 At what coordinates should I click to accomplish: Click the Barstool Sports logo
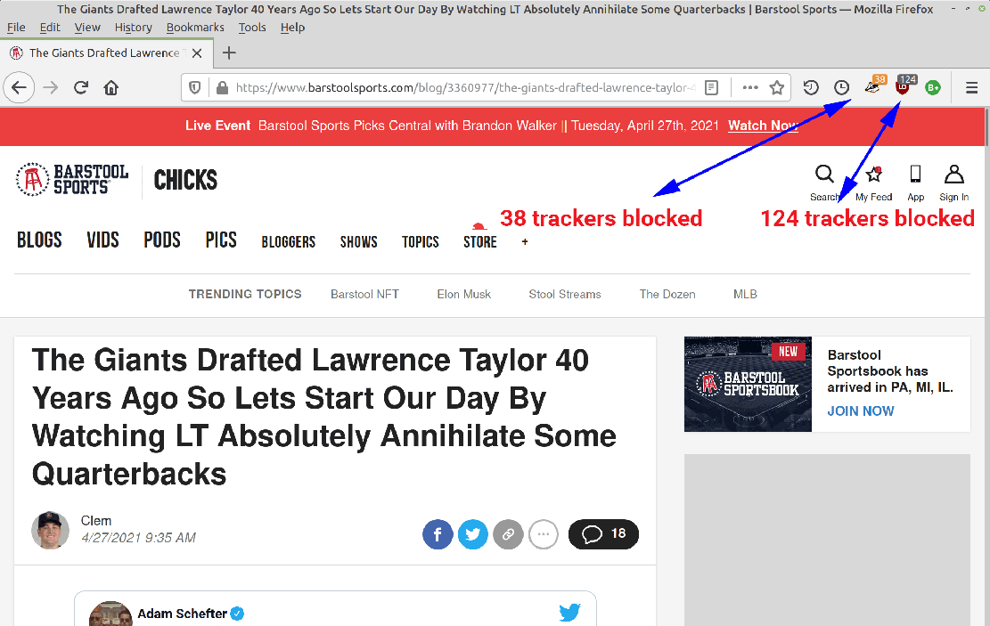coord(72,179)
